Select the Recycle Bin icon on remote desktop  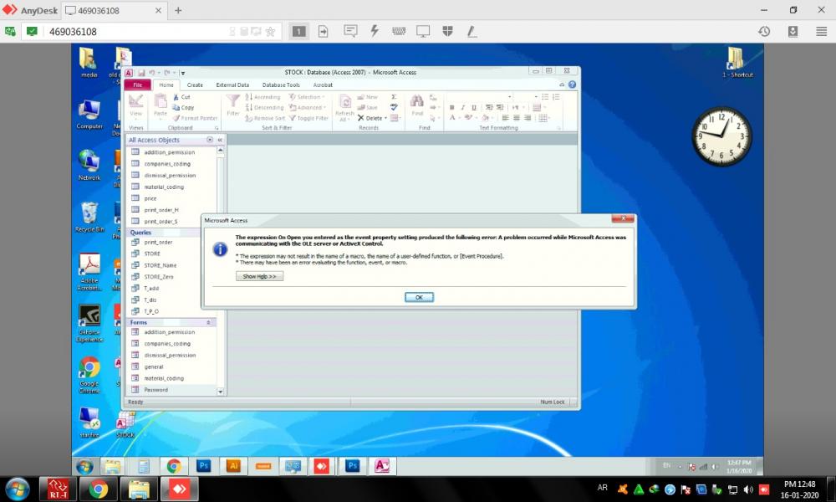tap(89, 218)
